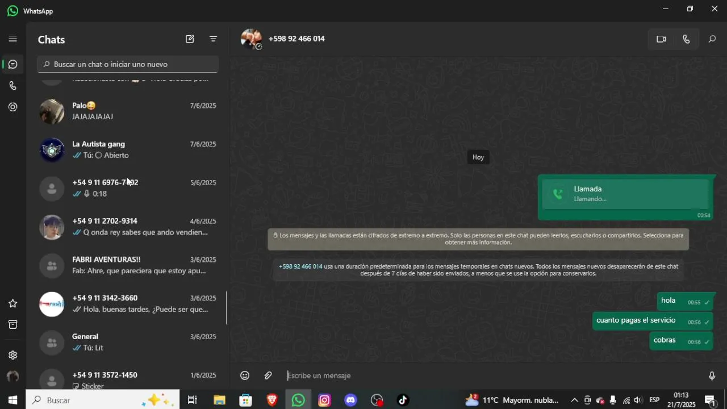Image resolution: width=727 pixels, height=409 pixels.
Task: Start a voice call with the contact
Action: (686, 39)
